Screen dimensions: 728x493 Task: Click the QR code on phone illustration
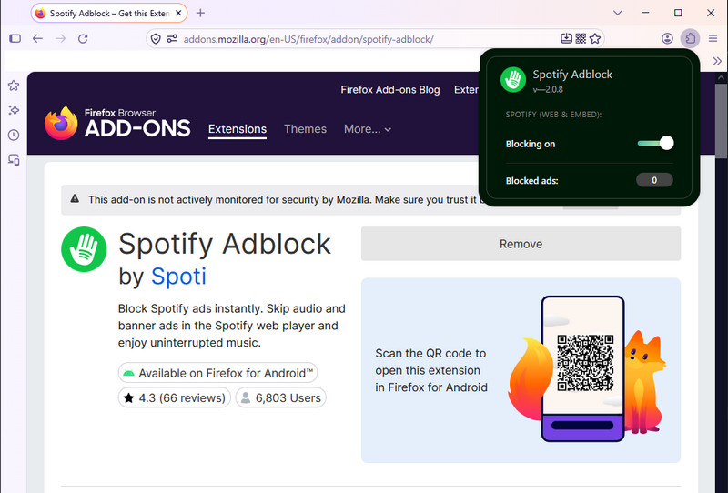pyautogui.click(x=585, y=363)
